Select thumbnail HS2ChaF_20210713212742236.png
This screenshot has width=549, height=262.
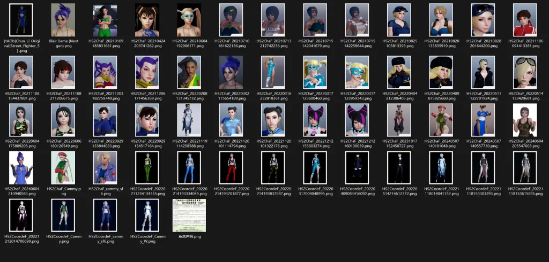point(273,20)
